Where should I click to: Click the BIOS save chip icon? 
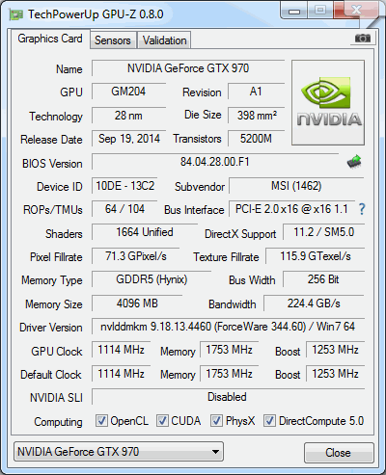point(354,162)
